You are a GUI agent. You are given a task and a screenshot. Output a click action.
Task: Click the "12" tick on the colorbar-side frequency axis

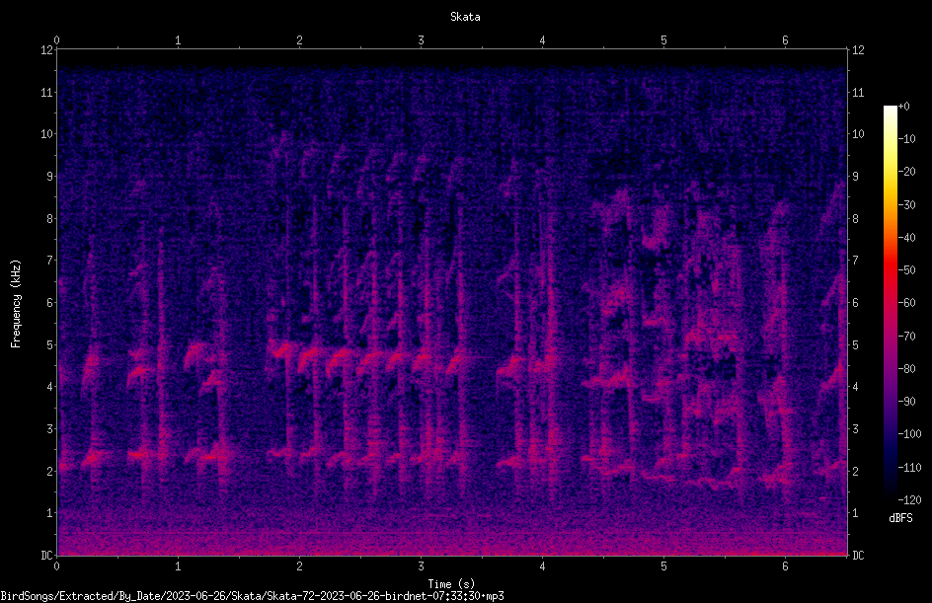click(858, 50)
